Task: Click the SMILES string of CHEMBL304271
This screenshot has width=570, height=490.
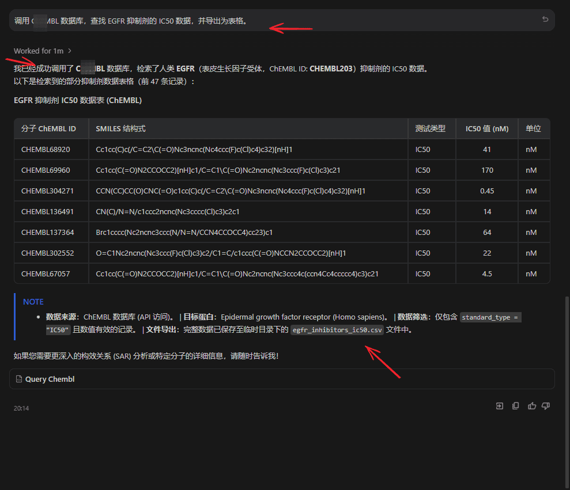Action: 231,191
